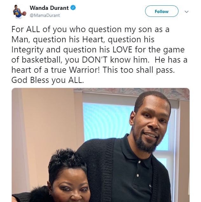
Task: Open the attached photo in the tweet
Action: click(101, 145)
